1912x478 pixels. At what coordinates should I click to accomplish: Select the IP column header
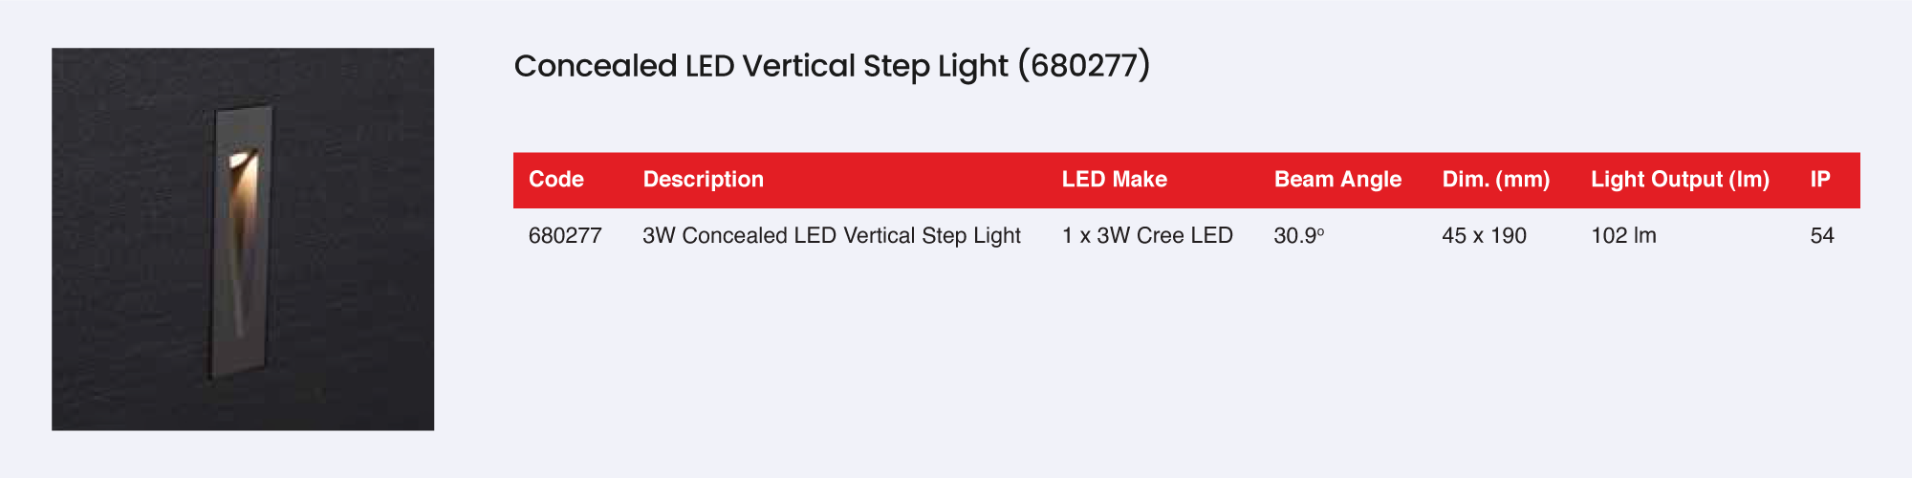pos(1820,180)
